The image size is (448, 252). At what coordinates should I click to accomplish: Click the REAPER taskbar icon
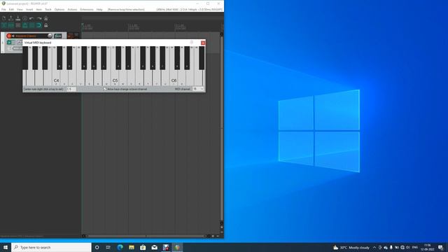(x=177, y=247)
